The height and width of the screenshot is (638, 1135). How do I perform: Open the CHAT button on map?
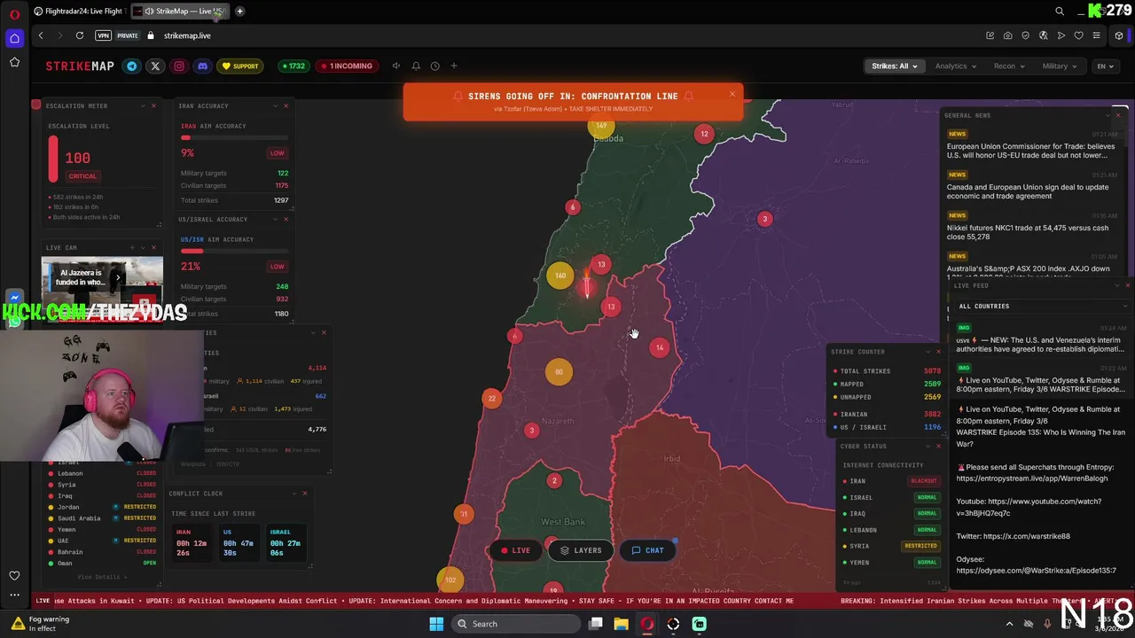(647, 550)
